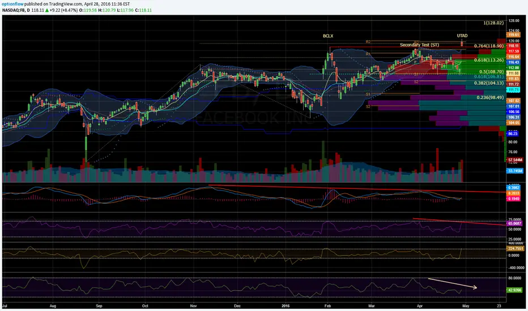Click the Oct label on time axis
Viewport: 528px width, 311px height.
pos(145,306)
